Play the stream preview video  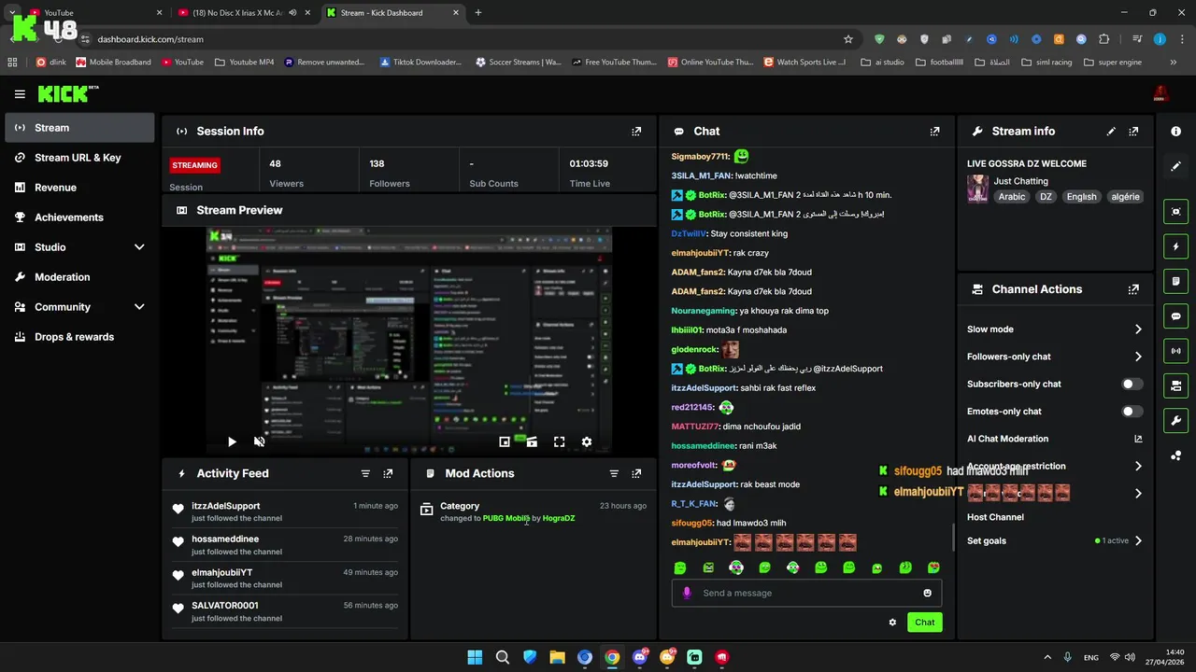pos(232,442)
